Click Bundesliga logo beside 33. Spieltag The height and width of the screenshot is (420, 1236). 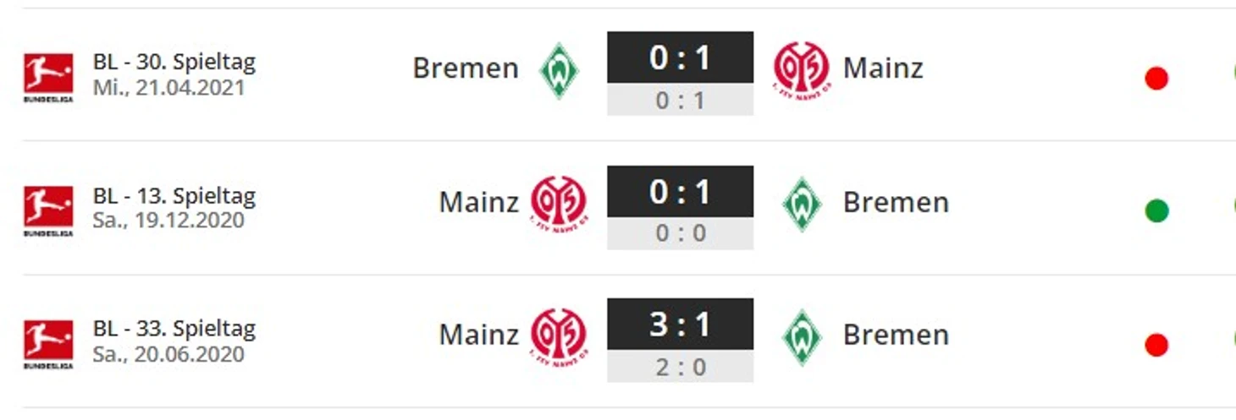pos(47,342)
